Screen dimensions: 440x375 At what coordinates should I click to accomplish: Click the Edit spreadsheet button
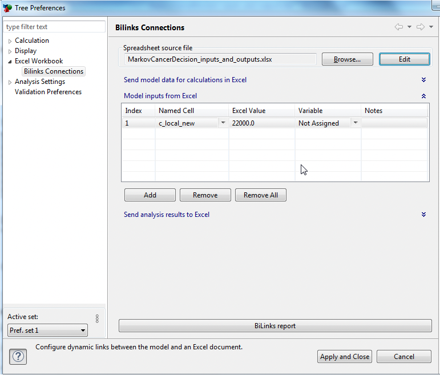404,59
